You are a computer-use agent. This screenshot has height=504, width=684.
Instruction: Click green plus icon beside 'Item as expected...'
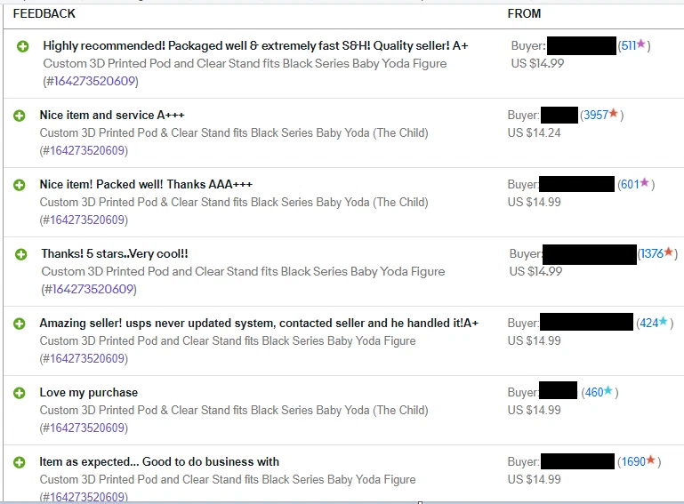pyautogui.click(x=20, y=462)
